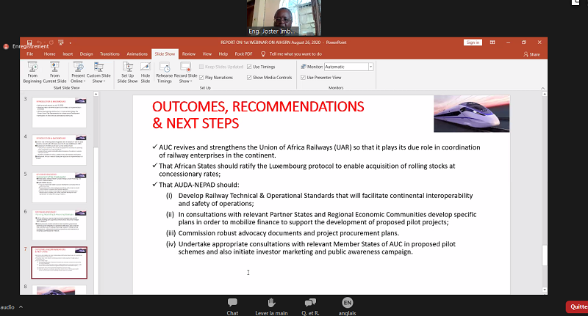Open Set Up Slide Show dialog
The width and height of the screenshot is (588, 316).
pos(127,73)
